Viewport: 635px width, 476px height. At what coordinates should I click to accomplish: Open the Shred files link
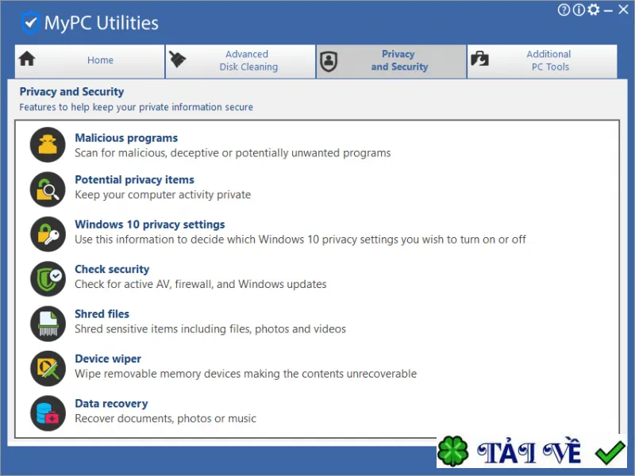[x=102, y=313]
